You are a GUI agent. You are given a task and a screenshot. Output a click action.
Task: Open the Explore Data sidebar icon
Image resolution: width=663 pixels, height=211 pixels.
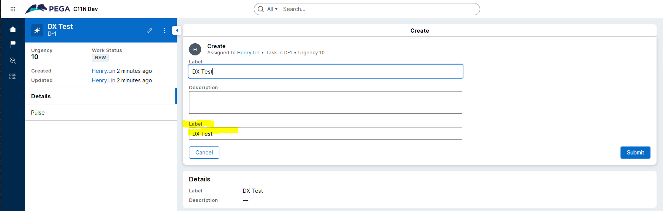coord(13,61)
